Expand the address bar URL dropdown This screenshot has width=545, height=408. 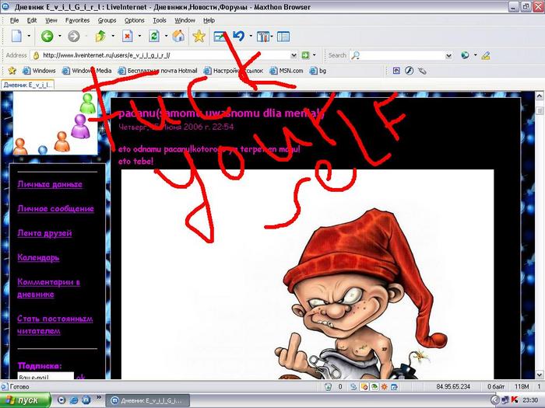[x=294, y=55]
